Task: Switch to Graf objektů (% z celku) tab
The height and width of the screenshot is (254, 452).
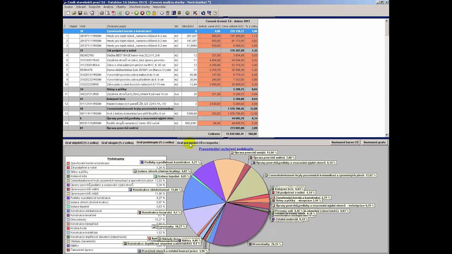Action: (82, 143)
